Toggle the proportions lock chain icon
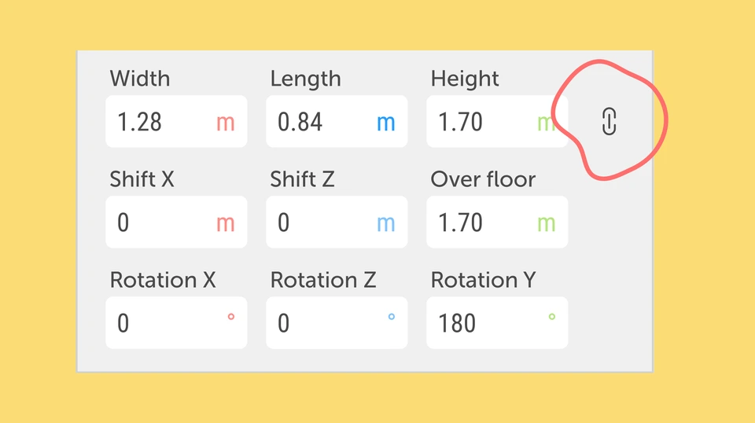The image size is (755, 423). pyautogui.click(x=609, y=121)
